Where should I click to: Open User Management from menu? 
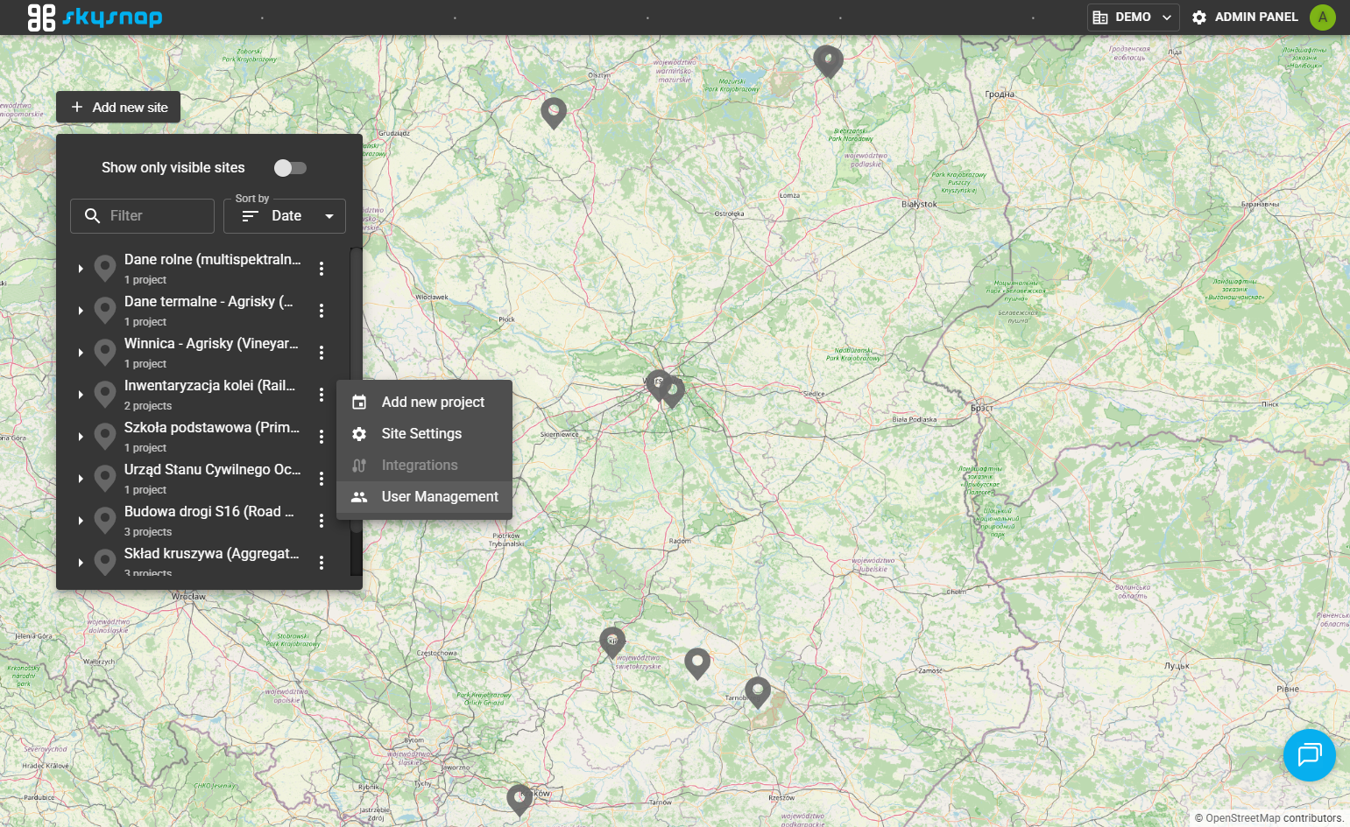(x=424, y=497)
